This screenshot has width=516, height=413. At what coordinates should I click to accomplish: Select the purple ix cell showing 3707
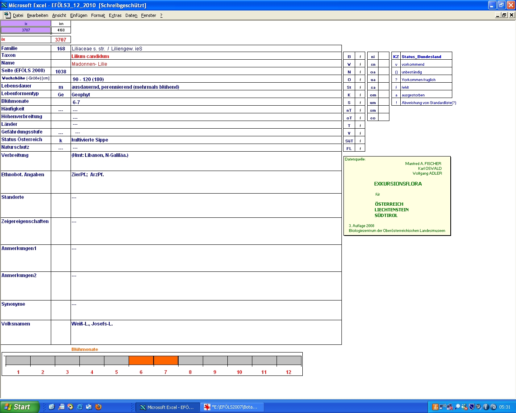pyautogui.click(x=26, y=30)
